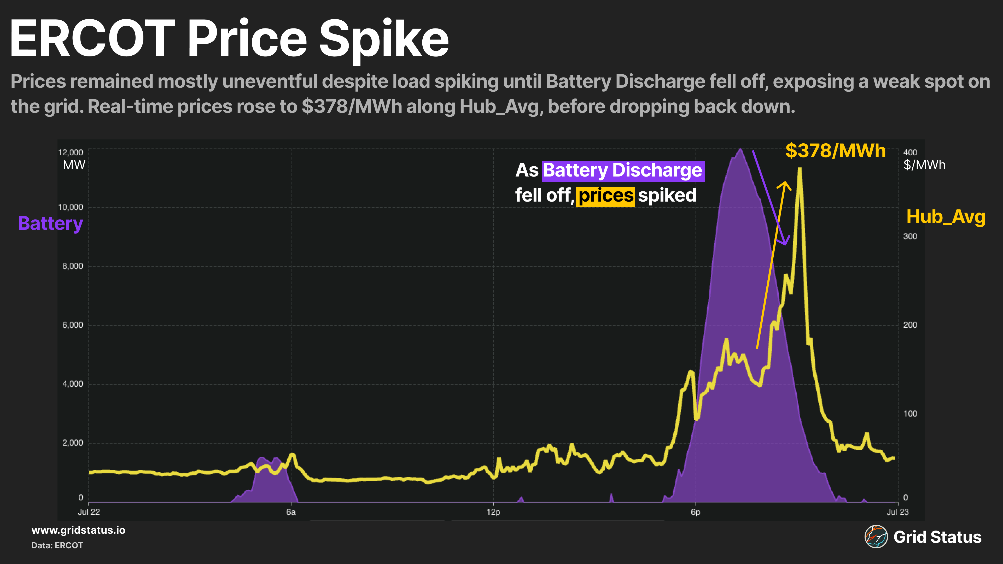Select the purple Battery Discharge highlight

tap(623, 171)
